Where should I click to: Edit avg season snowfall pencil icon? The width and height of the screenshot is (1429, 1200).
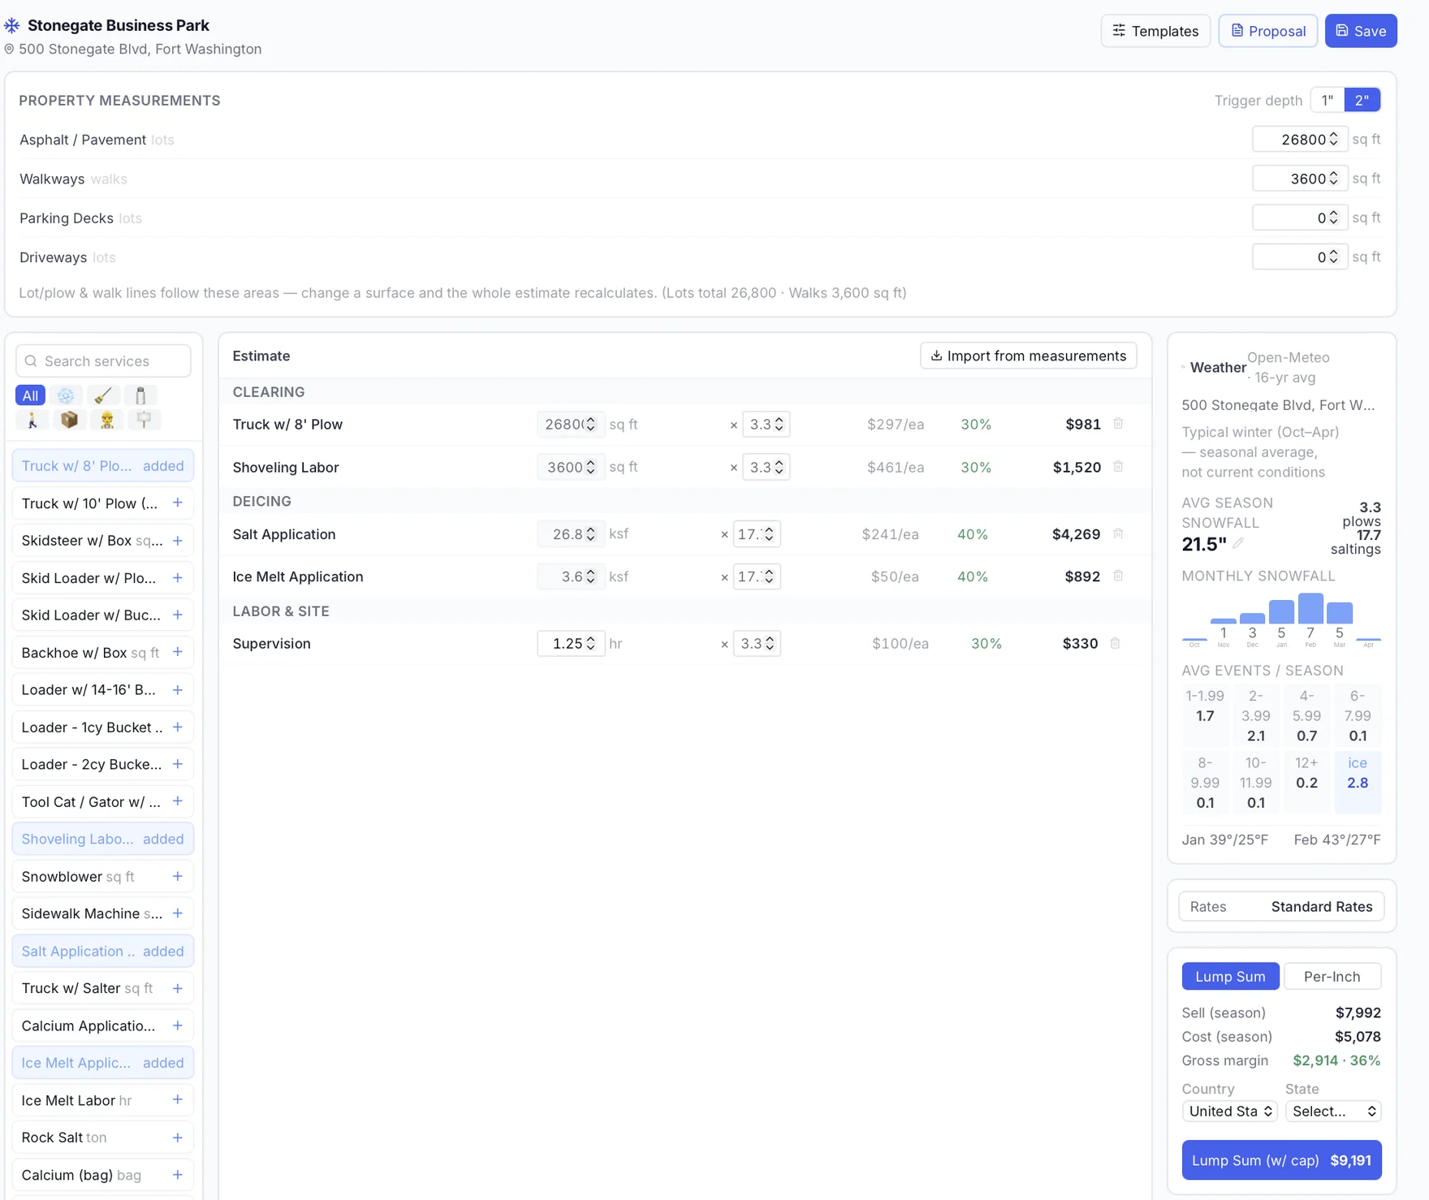[x=1238, y=543]
